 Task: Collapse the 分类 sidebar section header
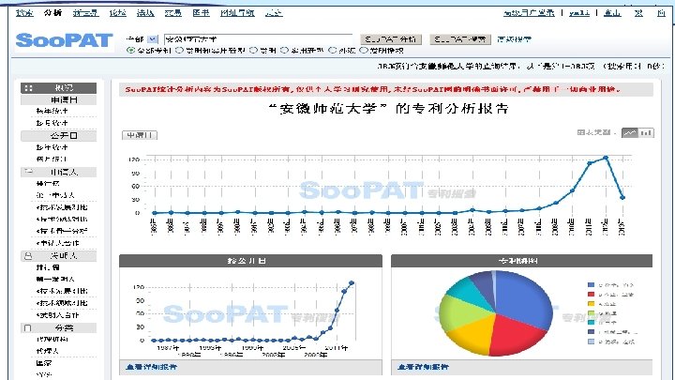click(58, 328)
